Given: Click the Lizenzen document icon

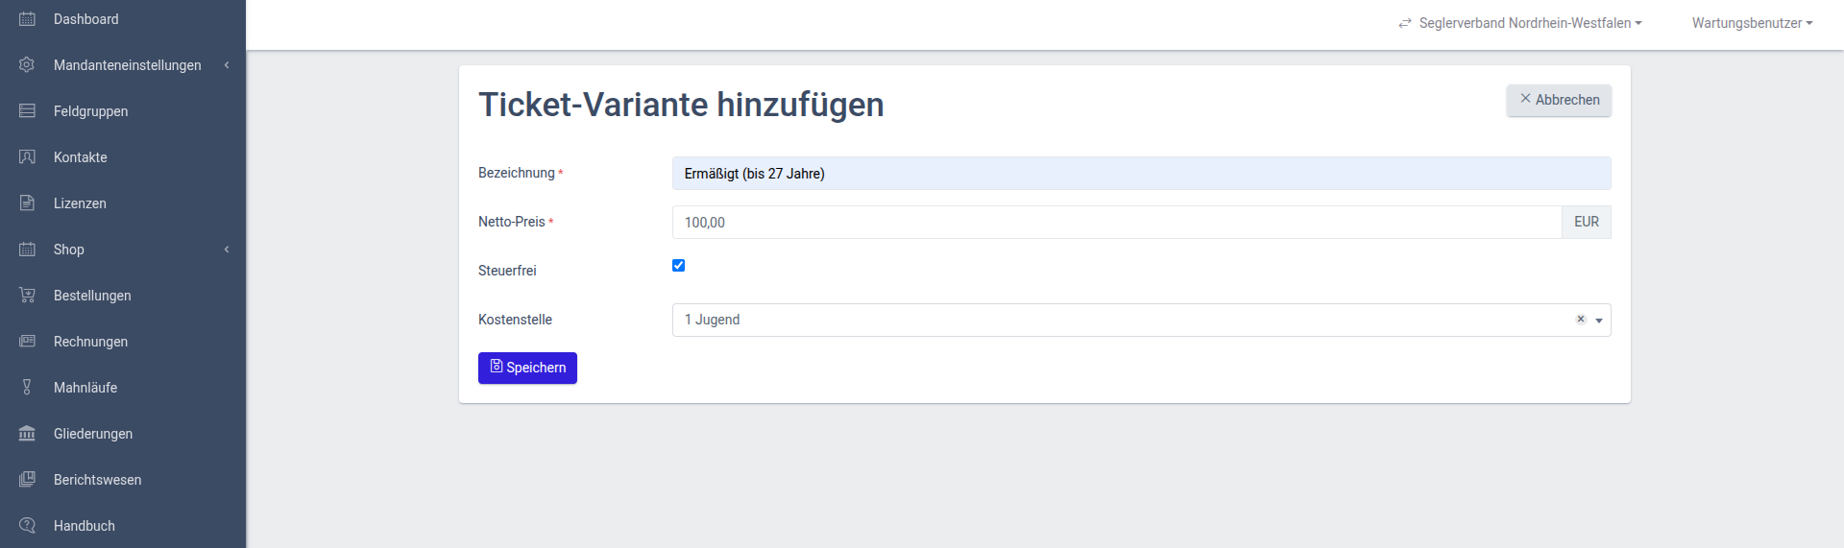Looking at the screenshot, I should tap(27, 203).
